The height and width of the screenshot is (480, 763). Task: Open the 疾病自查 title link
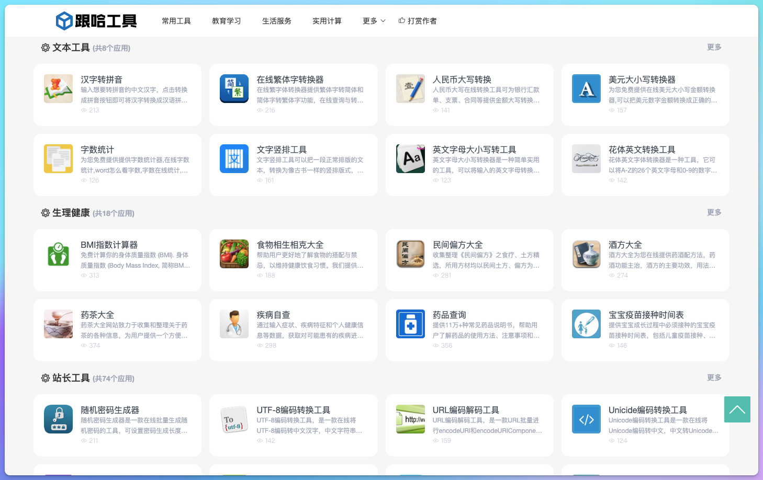(x=273, y=315)
